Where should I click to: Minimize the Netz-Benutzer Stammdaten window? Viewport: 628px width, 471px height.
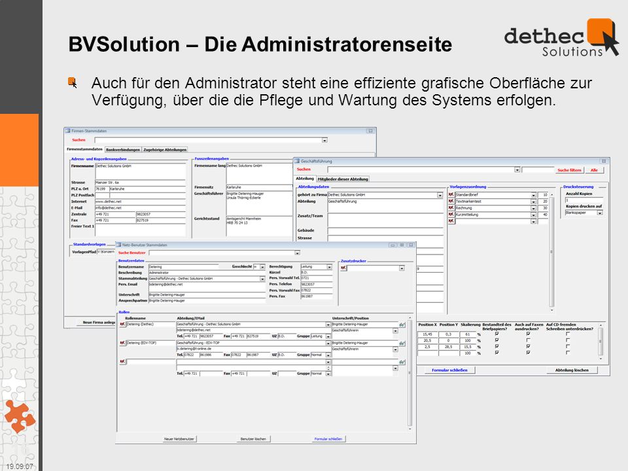[392, 245]
